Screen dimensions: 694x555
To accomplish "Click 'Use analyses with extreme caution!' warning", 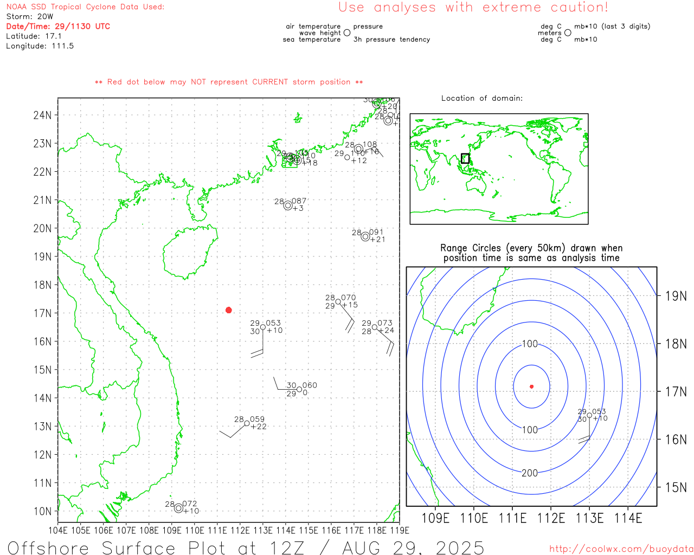I will click(x=473, y=8).
